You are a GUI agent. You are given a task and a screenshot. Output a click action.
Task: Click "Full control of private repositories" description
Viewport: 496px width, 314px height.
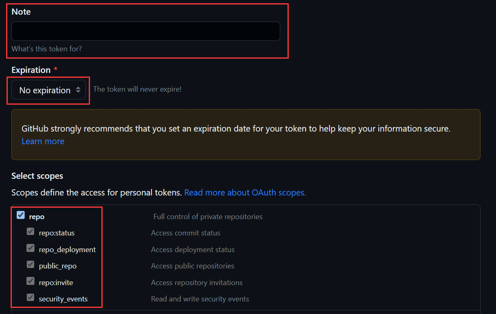(208, 217)
